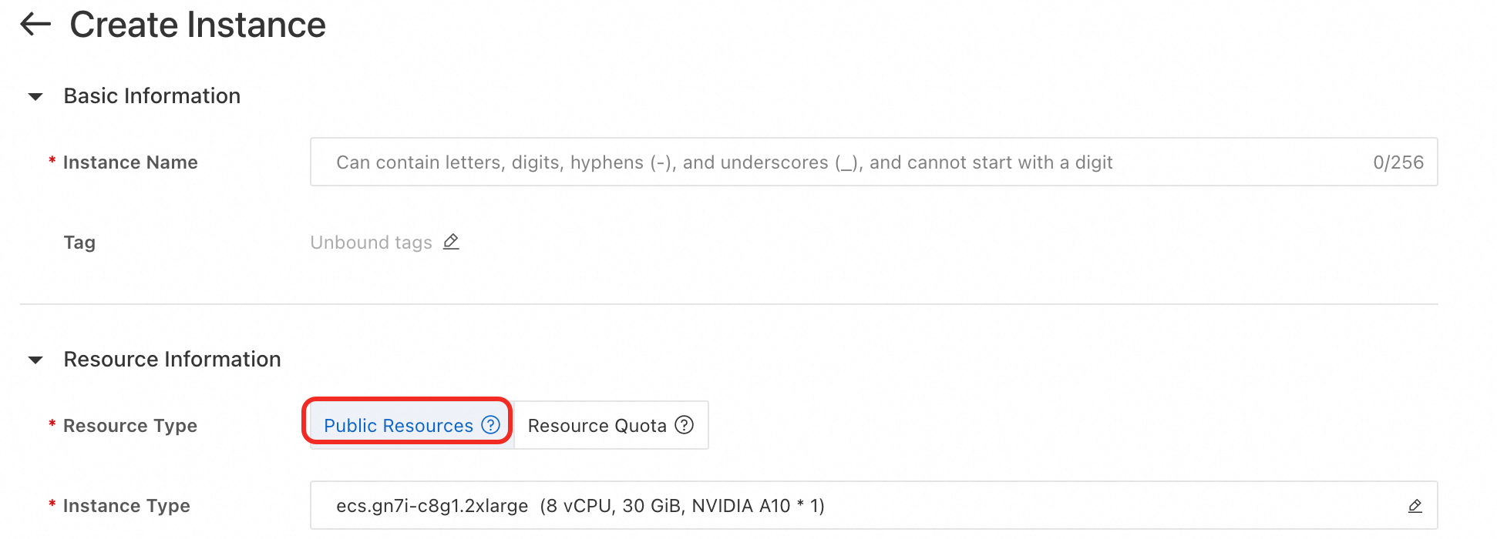Click the back arrow beside Create Instance

point(35,25)
